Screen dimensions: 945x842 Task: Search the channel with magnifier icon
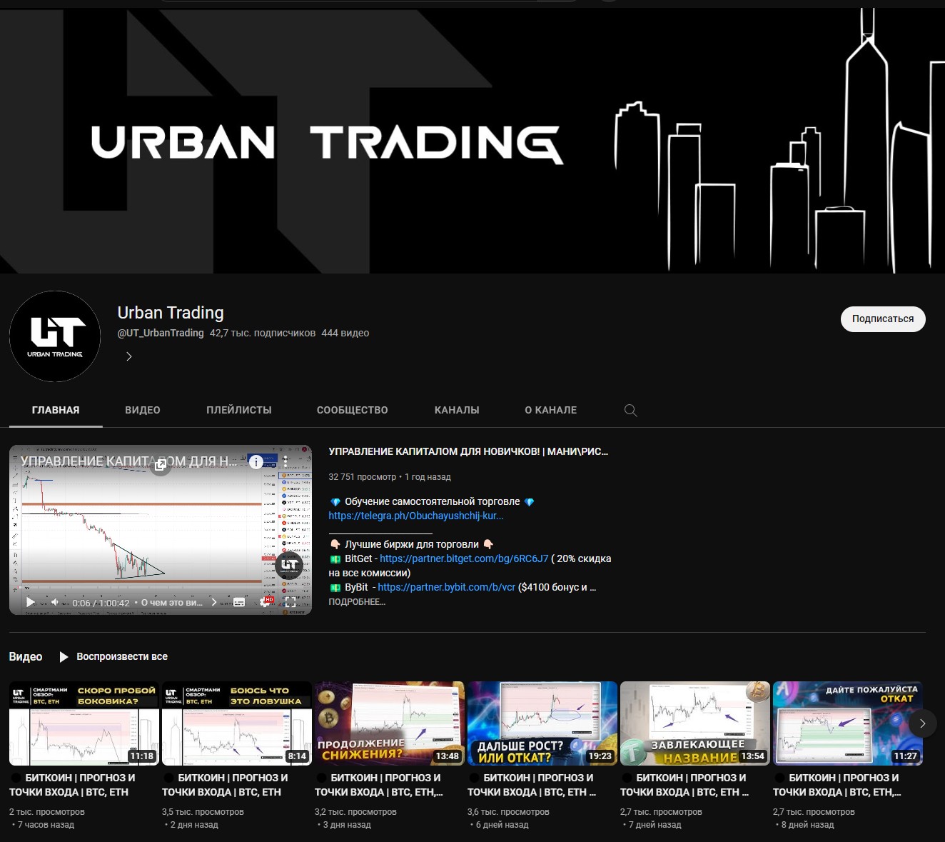pos(630,410)
